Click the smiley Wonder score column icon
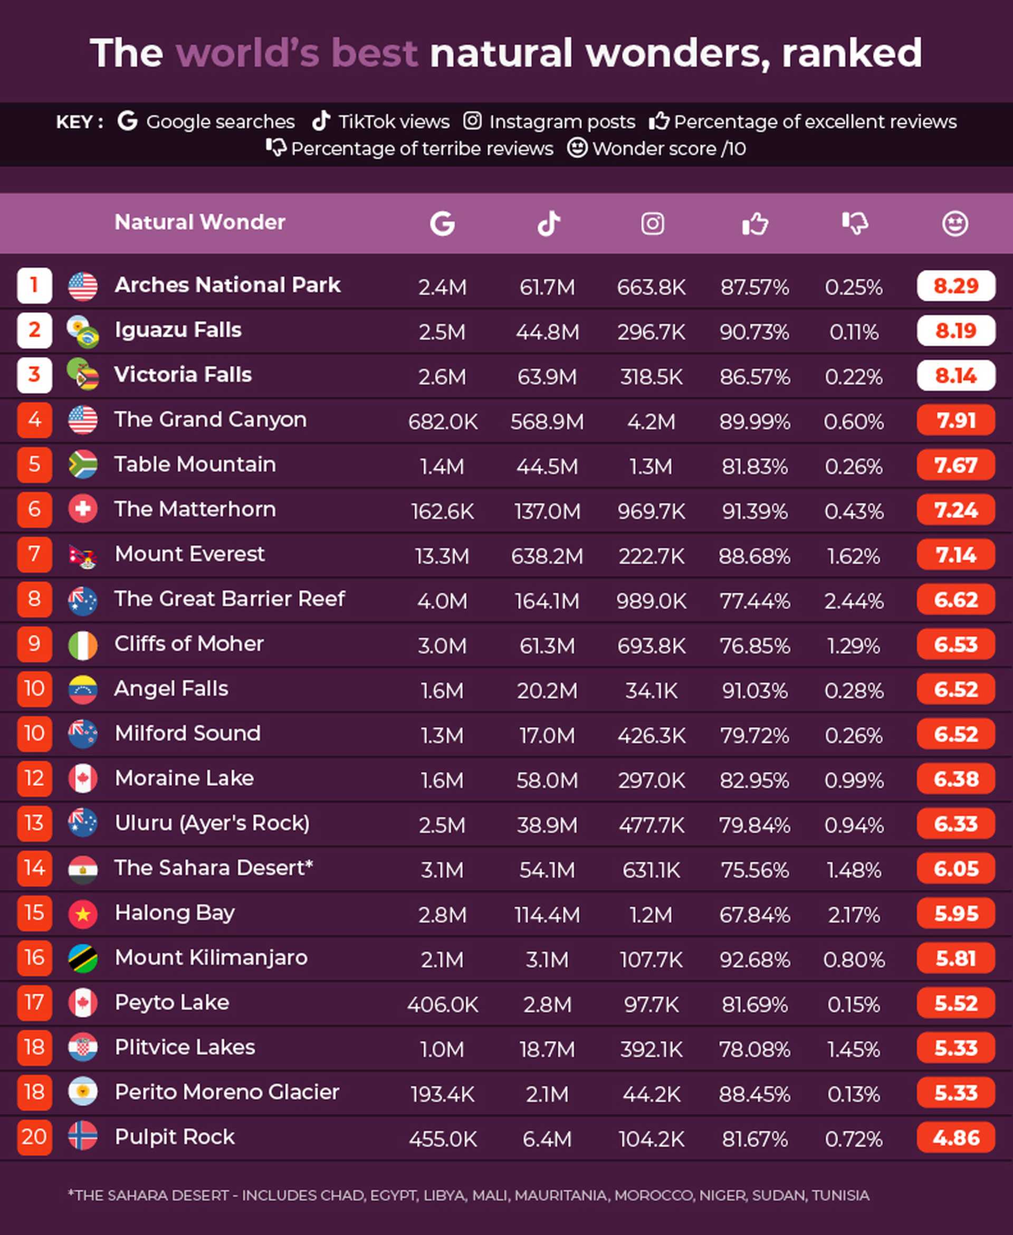1013x1235 pixels. pos(954,223)
